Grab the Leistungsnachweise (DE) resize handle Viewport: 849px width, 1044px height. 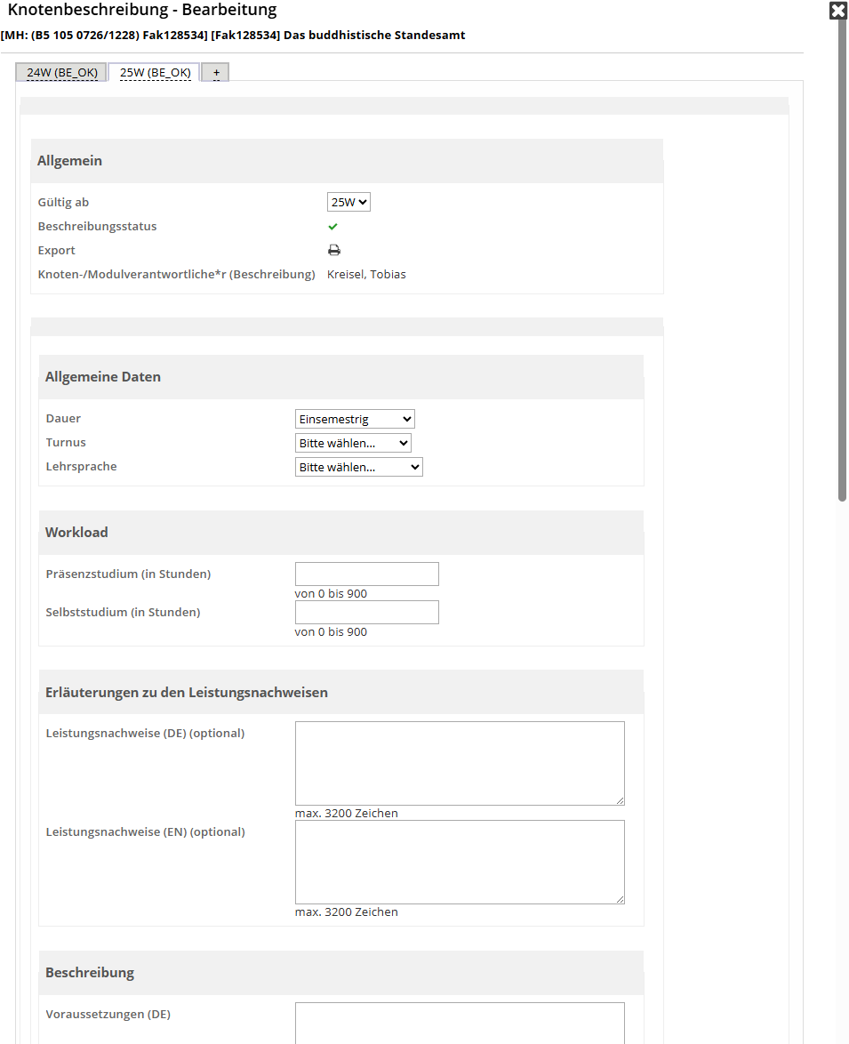pos(621,801)
